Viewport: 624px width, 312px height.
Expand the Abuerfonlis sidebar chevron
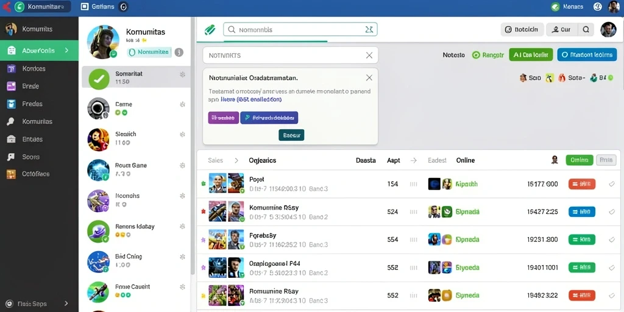tap(66, 51)
